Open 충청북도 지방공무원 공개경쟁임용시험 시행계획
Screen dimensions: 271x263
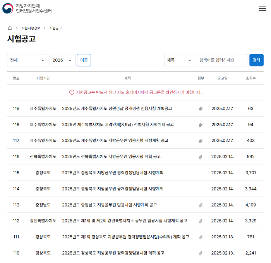pyautogui.click(x=113, y=189)
